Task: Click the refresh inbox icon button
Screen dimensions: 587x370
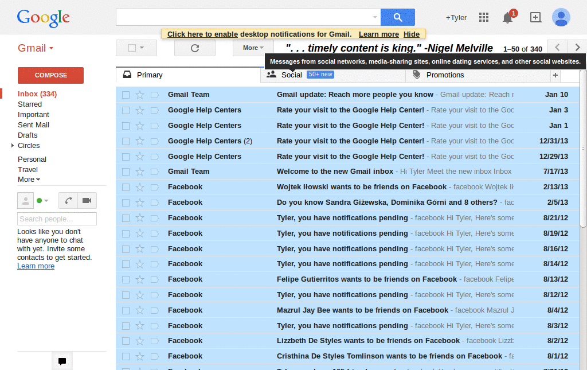Action: 195,48
